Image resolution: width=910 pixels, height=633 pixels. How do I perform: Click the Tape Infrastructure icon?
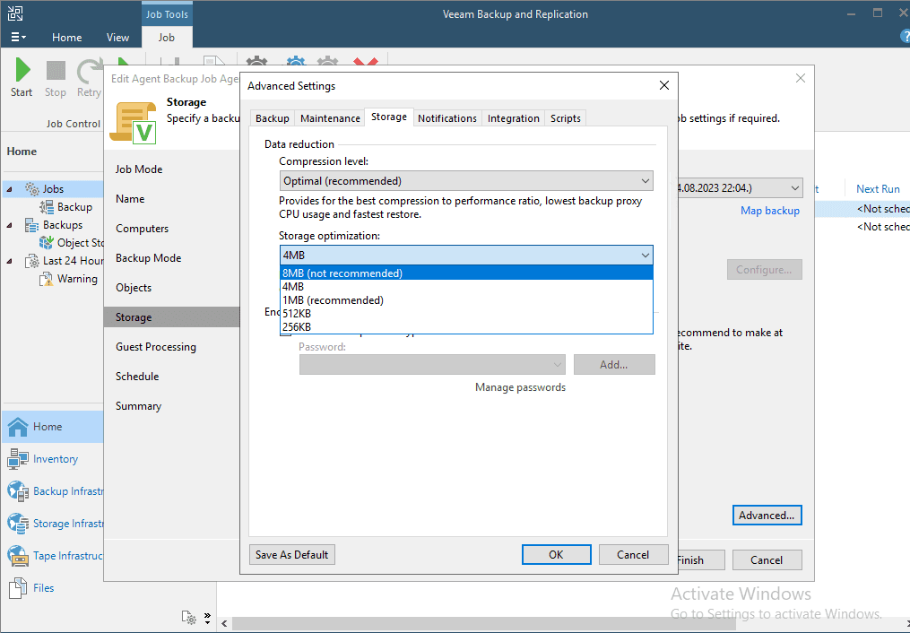click(18, 556)
